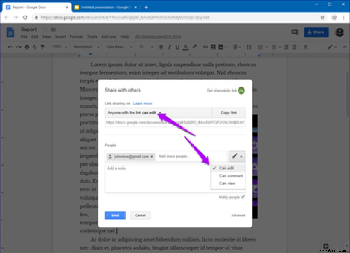Click the Clear formatting icon
This screenshot has width=350, height=253.
[x=305, y=47]
